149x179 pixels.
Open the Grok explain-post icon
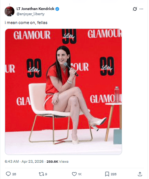click(135, 9)
